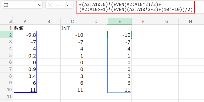Select column H header

190,21
